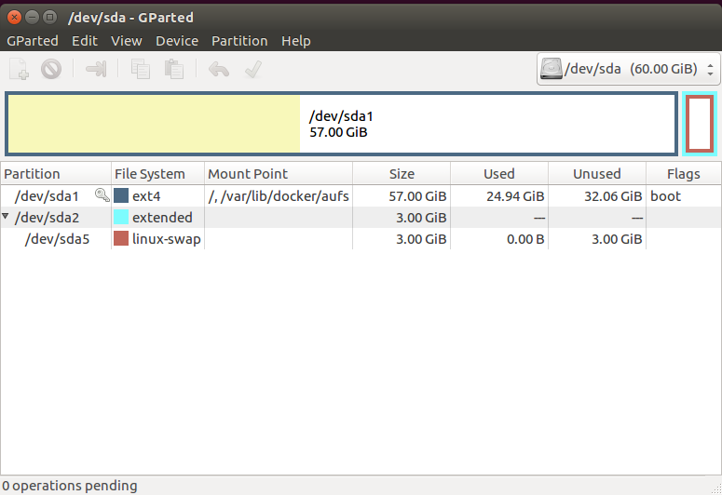Click the 57.00 GiB size cell in table

pos(417,196)
